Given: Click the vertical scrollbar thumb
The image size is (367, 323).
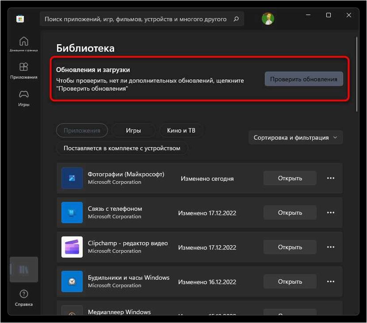Looking at the screenshot, I should pos(357,74).
